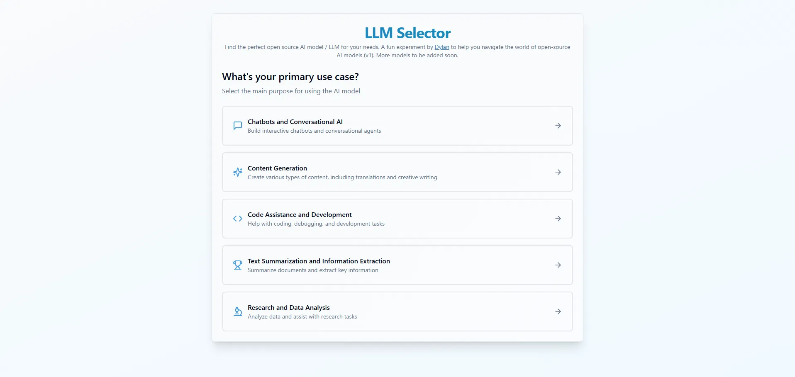Click arrow on Chatbots and Conversational AI card
795x377 pixels.
click(558, 126)
